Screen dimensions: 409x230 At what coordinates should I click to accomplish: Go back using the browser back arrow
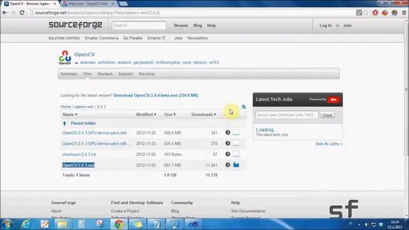pos(4,13)
